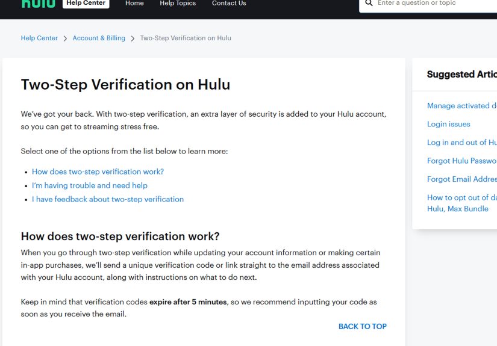Click the 'Select one of the options' paragraph

(124, 151)
